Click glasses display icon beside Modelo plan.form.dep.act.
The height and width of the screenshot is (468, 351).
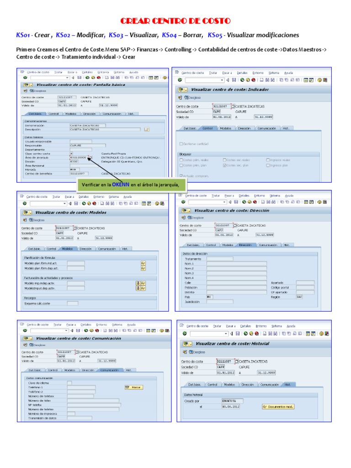click(x=143, y=268)
